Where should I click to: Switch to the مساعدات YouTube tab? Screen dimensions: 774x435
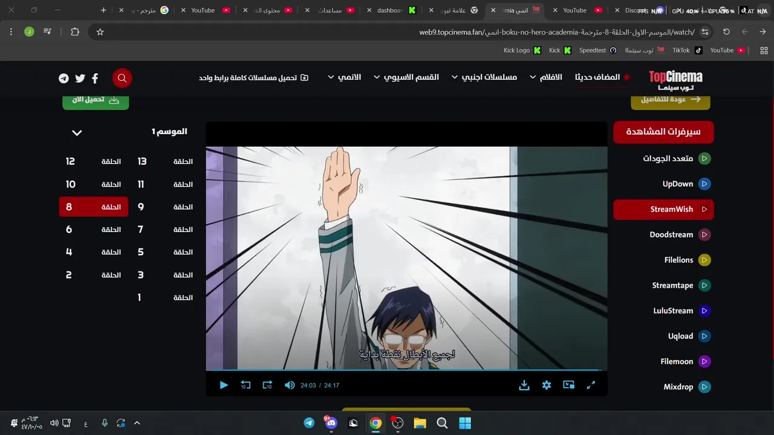[331, 10]
